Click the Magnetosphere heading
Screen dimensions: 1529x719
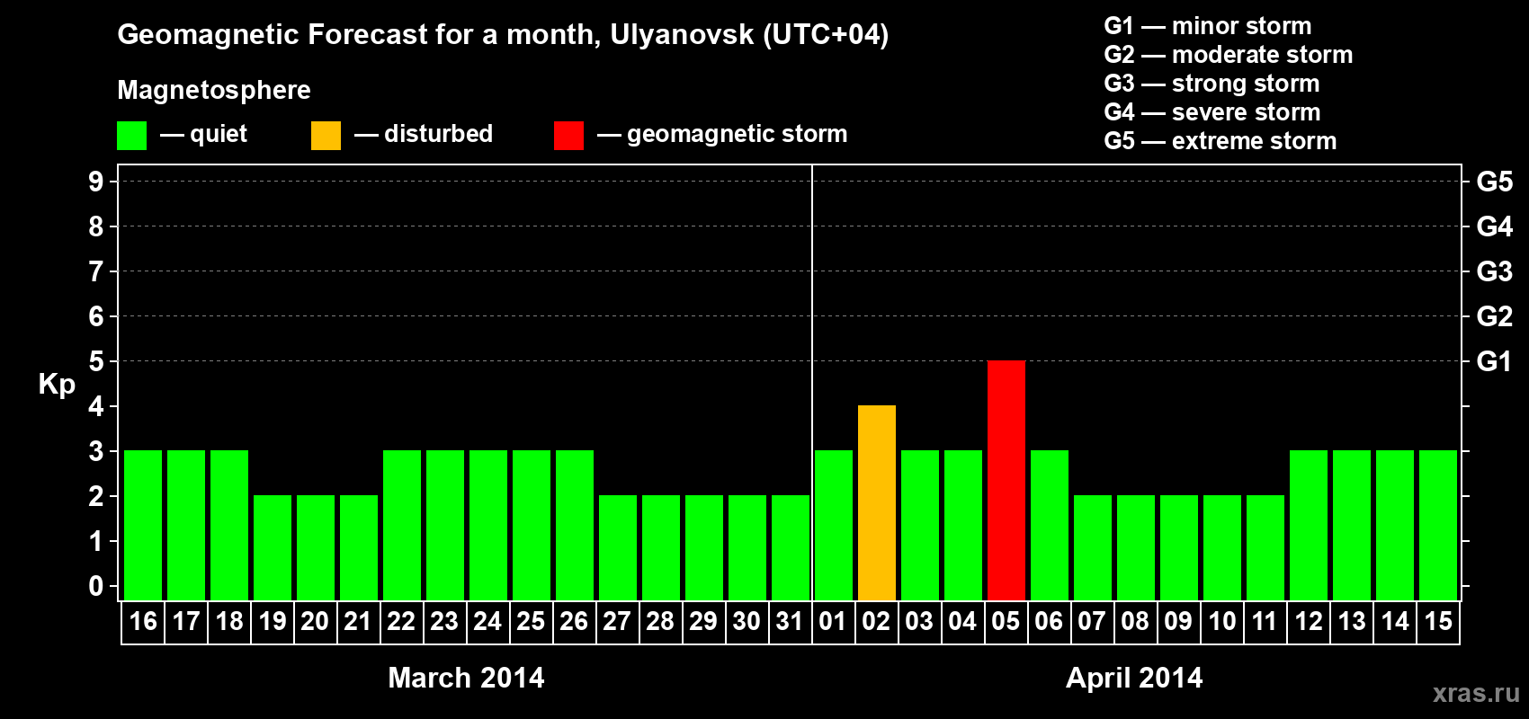[214, 91]
